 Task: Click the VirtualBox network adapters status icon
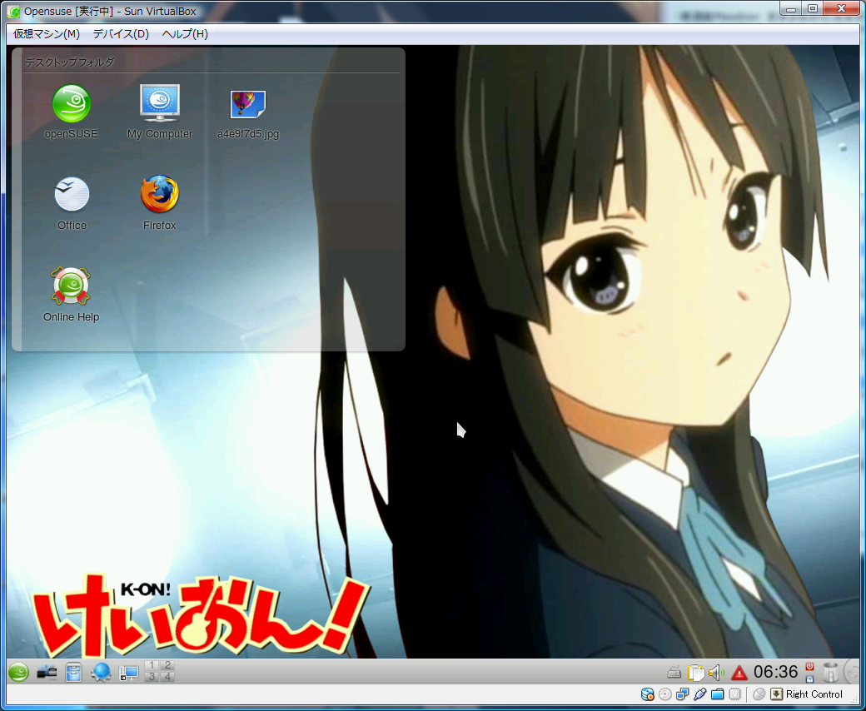683,694
